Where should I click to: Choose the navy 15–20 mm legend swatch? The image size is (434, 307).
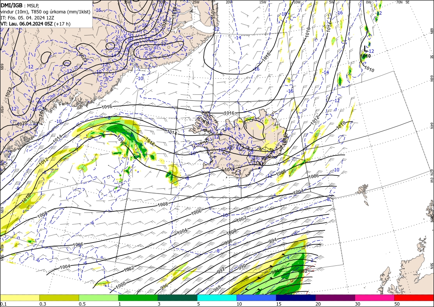(x=296, y=297)
